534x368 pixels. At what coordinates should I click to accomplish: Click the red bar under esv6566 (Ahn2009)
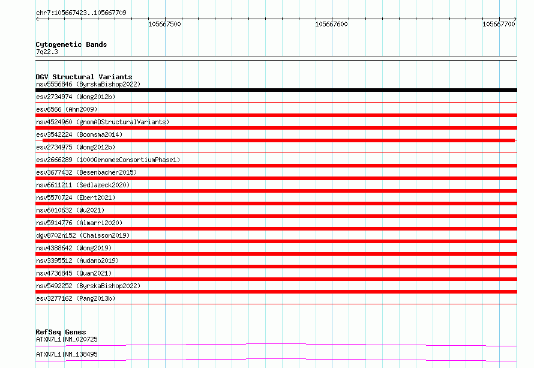[276, 115]
